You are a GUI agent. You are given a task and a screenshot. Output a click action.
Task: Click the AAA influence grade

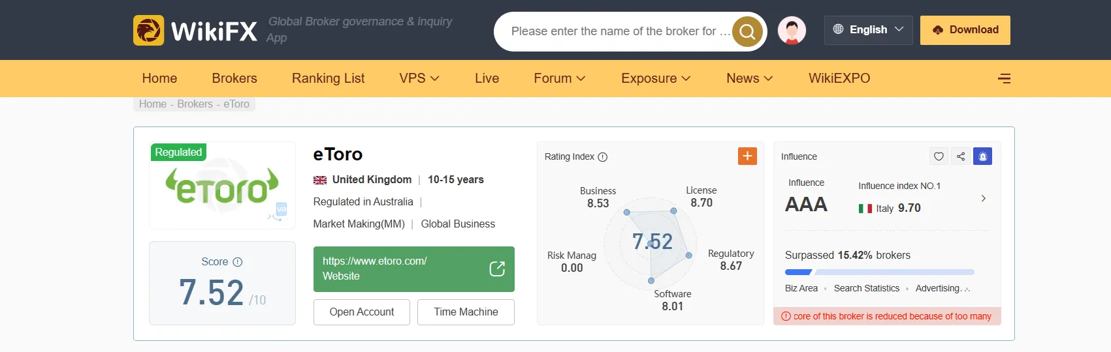[x=806, y=205]
